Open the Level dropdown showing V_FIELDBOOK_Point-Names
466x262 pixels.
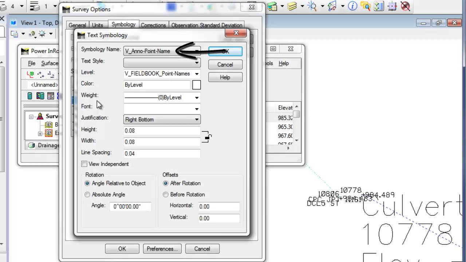[162, 74]
